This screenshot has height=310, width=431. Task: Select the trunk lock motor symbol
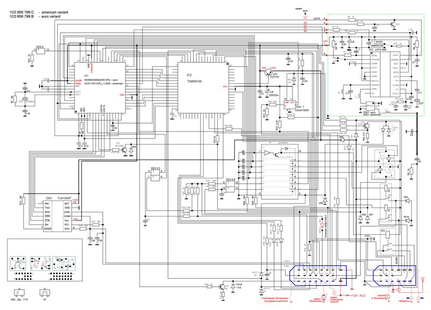324,297
